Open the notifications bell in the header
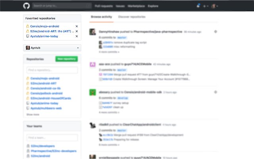Screen dimensions: 254x159 pos(198,6)
